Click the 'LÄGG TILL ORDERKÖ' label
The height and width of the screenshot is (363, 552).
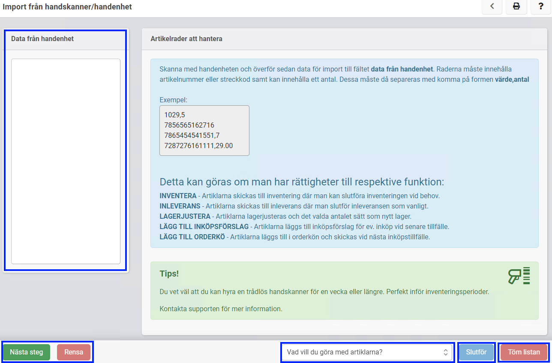(x=192, y=237)
